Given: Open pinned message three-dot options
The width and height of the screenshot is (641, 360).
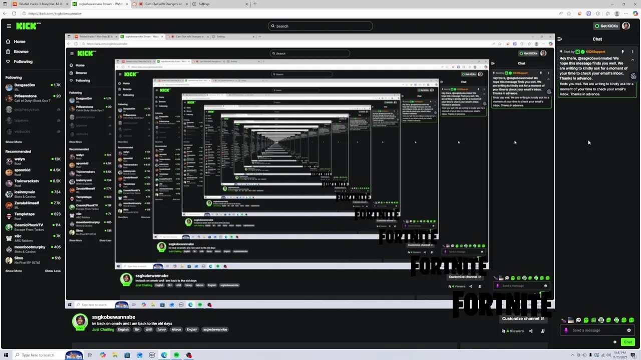Looking at the screenshot, I should tap(632, 51).
